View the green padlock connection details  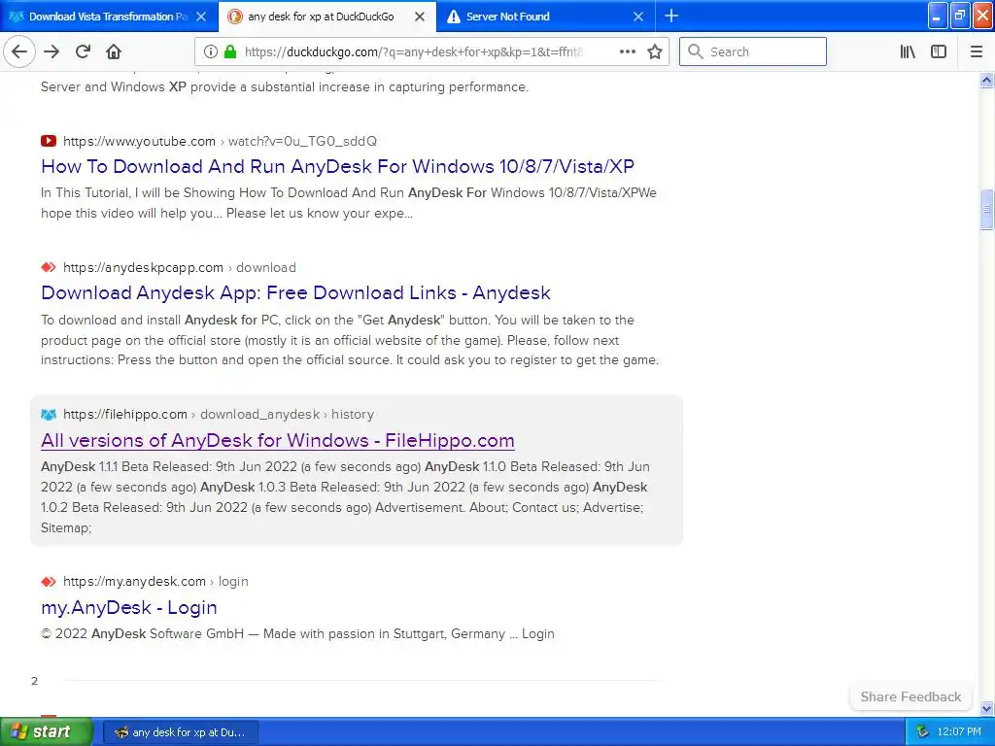click(230, 51)
